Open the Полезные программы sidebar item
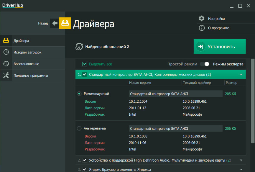This screenshot has width=255, height=172. [x=31, y=76]
